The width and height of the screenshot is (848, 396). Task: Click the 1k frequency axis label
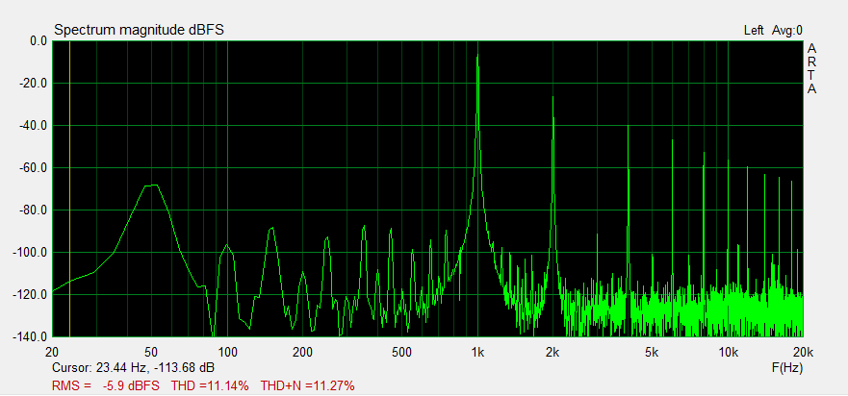(477, 353)
